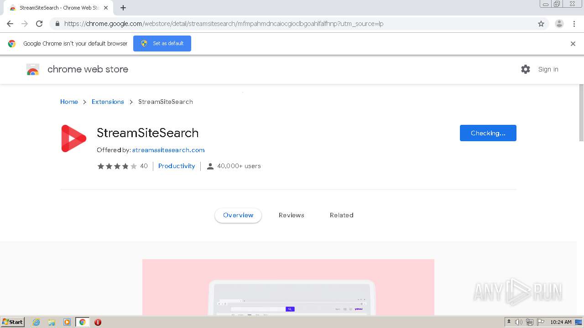Open media player from taskbar
This screenshot has height=328, width=584.
(67, 322)
